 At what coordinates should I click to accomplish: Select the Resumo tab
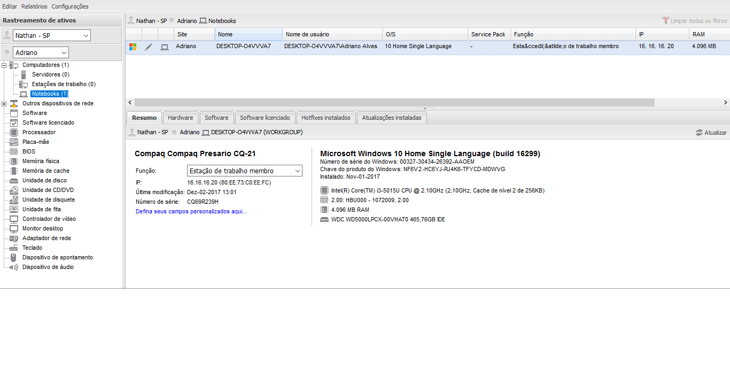(x=144, y=118)
